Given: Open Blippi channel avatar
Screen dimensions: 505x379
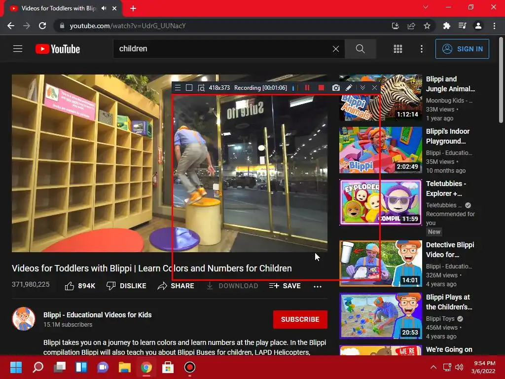Looking at the screenshot, I should tap(24, 319).
